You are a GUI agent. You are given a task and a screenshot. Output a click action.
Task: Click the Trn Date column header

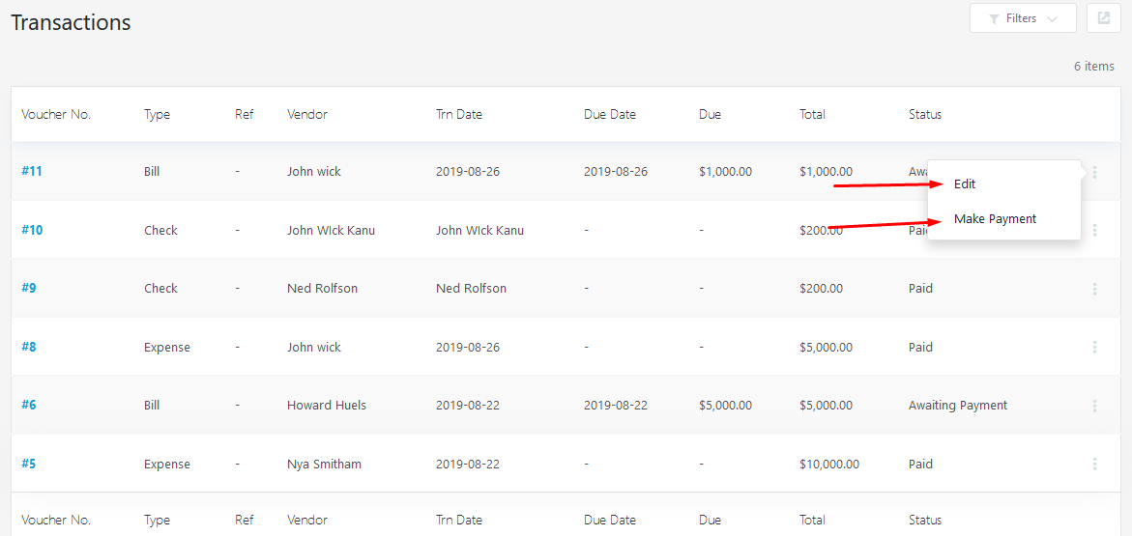tap(459, 114)
